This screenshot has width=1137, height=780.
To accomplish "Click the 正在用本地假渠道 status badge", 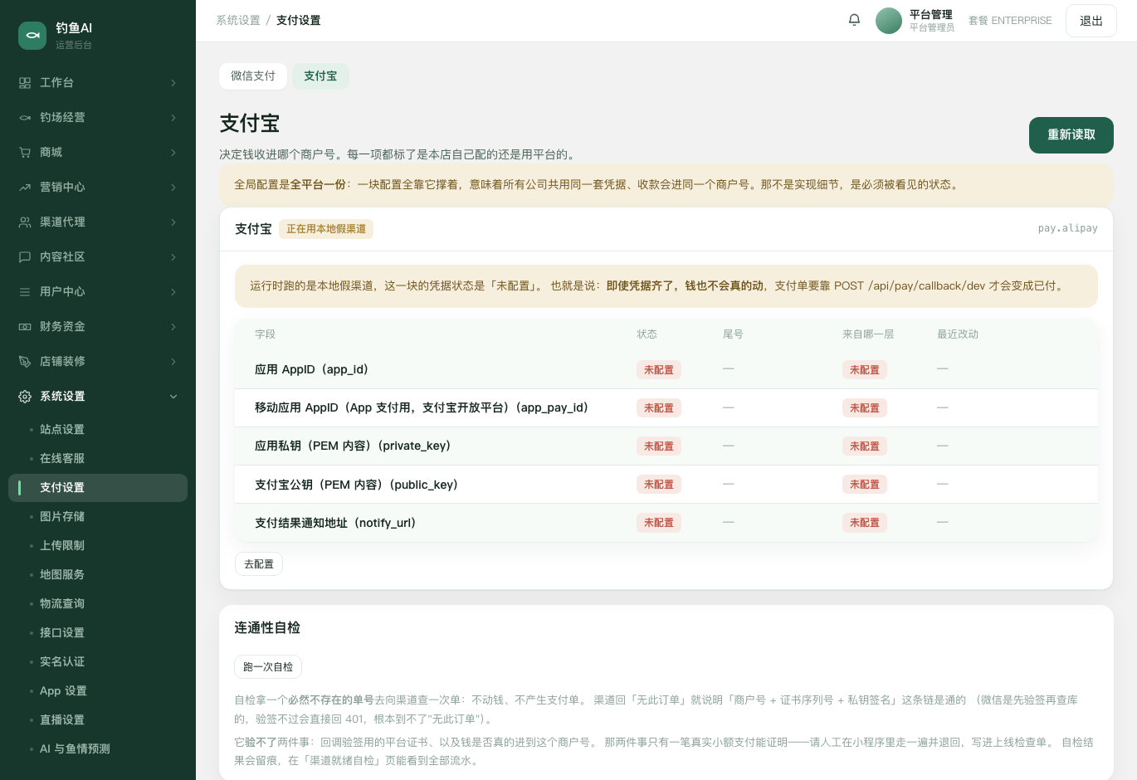I will coord(326,229).
